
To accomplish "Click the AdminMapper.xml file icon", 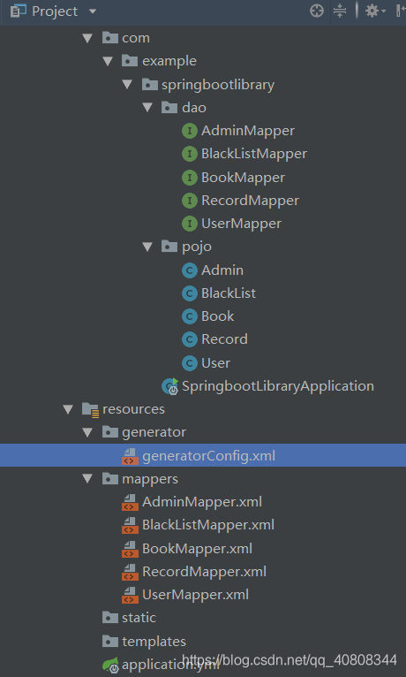I will coord(130,502).
